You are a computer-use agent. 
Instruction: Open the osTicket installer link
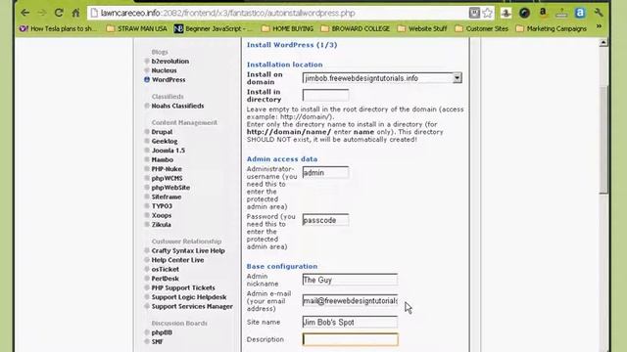tap(165, 269)
